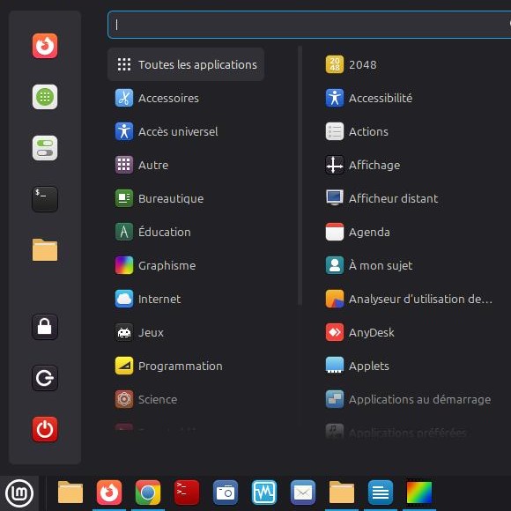511x511 pixels.
Task: Open System Settings toggle icon in sidebar
Action: pos(45,148)
